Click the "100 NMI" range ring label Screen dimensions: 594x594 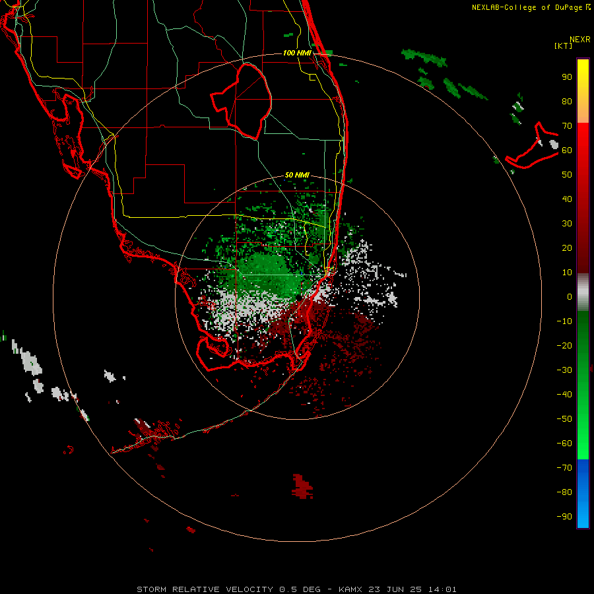click(x=298, y=53)
